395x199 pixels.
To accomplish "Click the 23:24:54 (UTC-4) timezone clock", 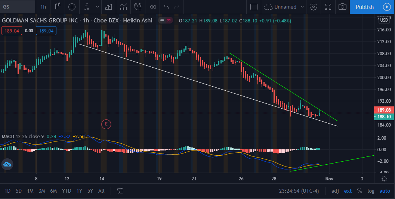I will pyautogui.click(x=299, y=191).
